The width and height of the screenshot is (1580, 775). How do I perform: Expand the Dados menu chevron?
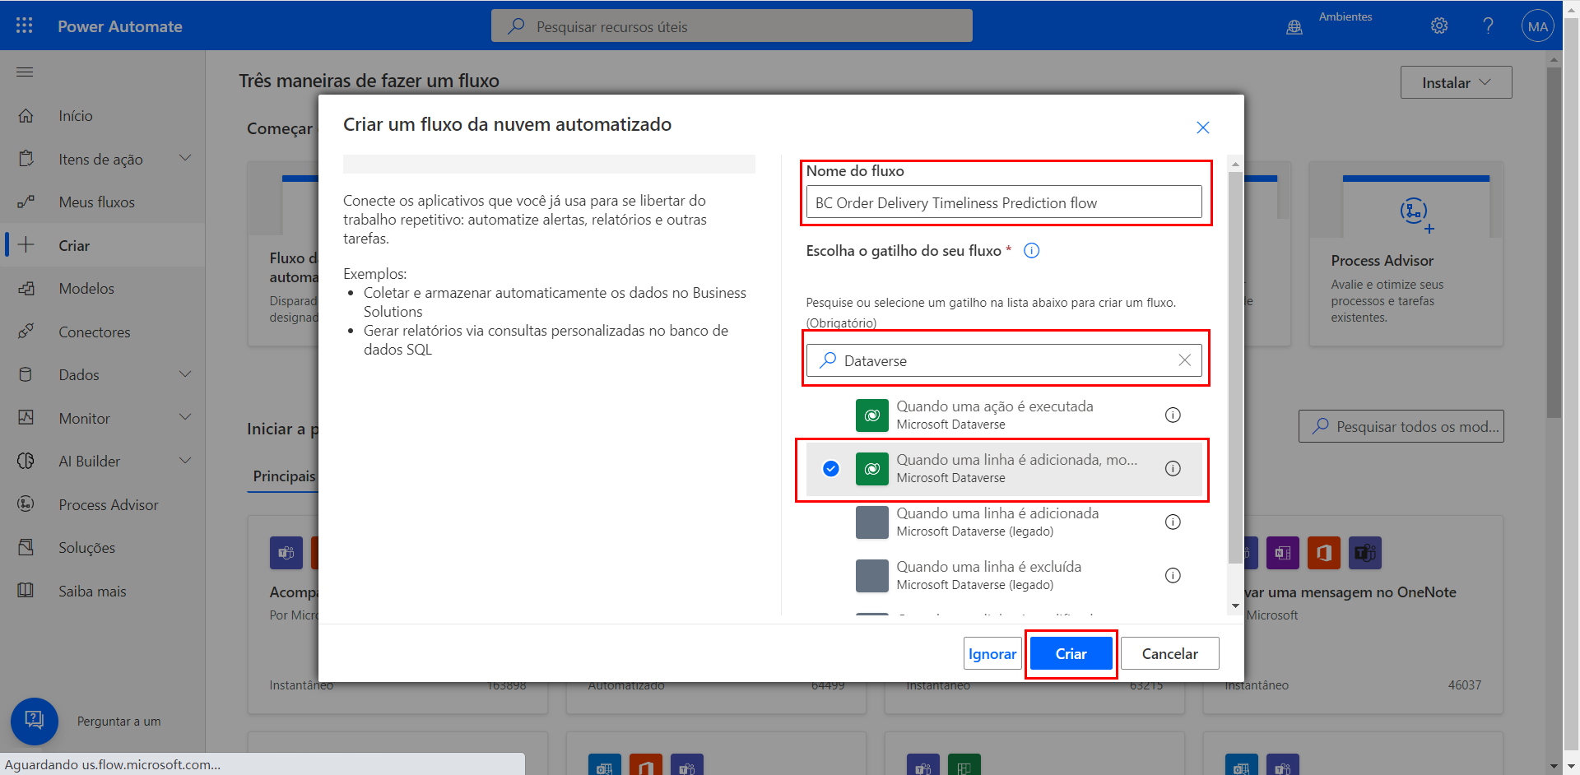(x=185, y=374)
